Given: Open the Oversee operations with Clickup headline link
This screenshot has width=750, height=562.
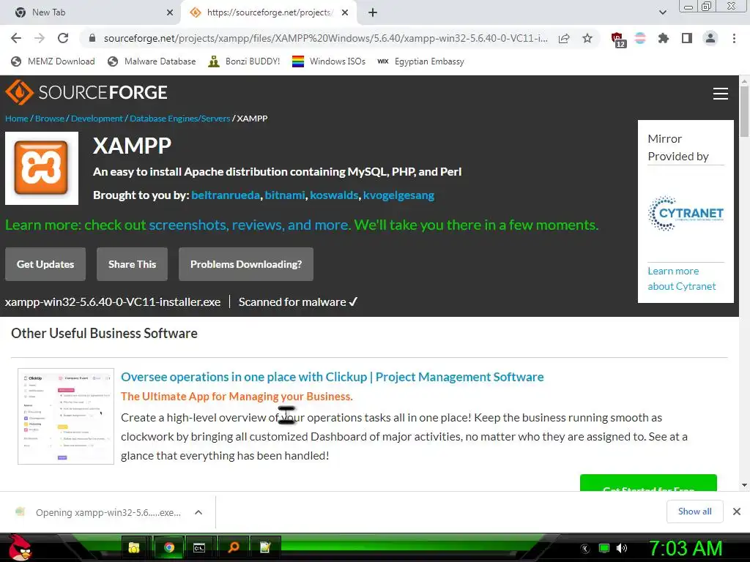Looking at the screenshot, I should [332, 377].
